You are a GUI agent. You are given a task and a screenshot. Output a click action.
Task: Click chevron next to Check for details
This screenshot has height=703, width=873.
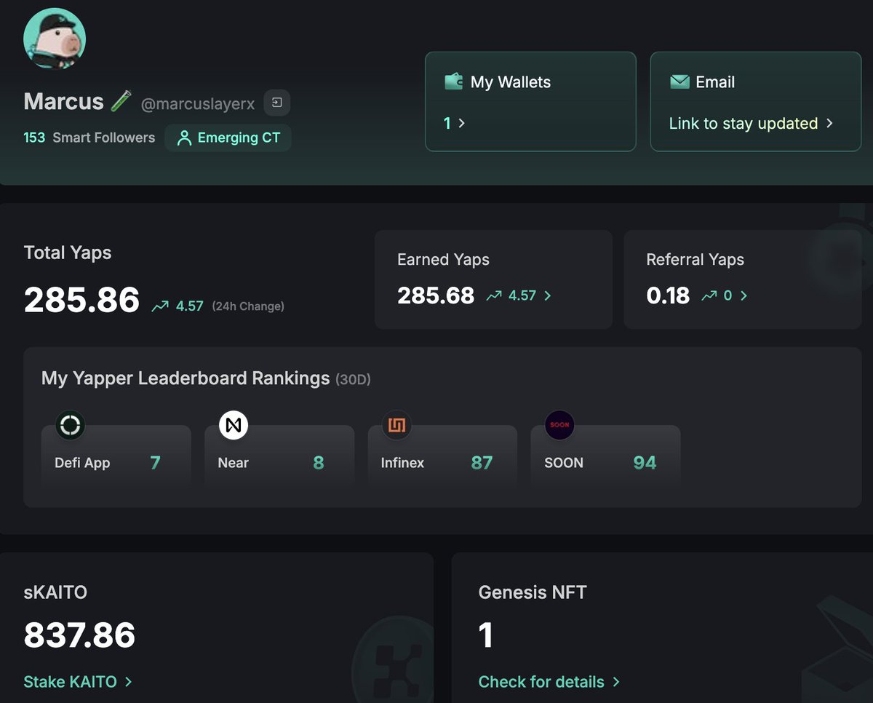pyautogui.click(x=615, y=681)
